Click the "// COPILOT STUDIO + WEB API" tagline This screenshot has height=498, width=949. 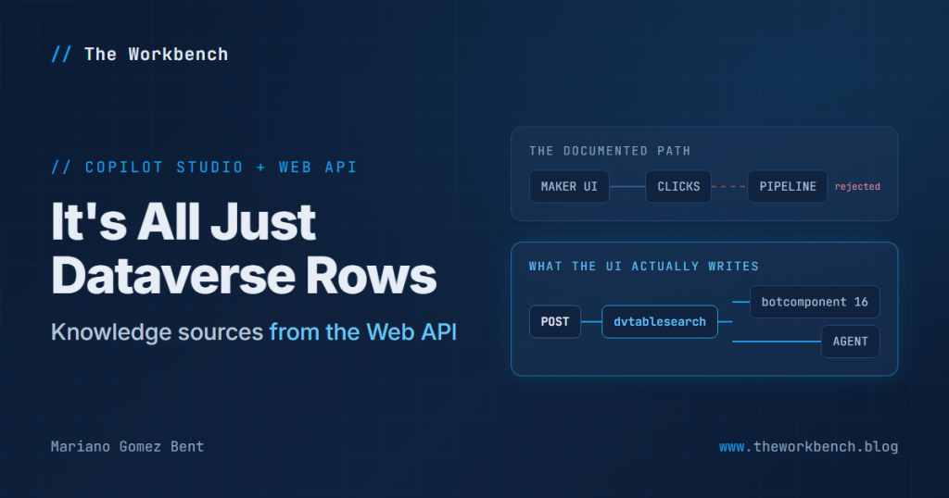click(204, 167)
